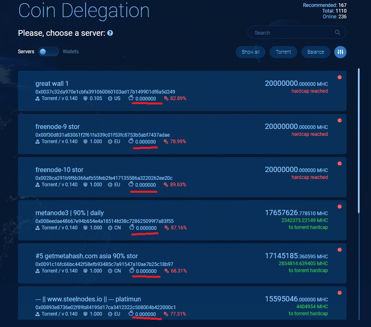
Task: Click the red status dot on great wall 1
Action: coord(340,77)
